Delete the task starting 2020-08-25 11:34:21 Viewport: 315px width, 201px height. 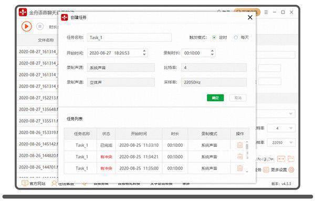(x=240, y=156)
